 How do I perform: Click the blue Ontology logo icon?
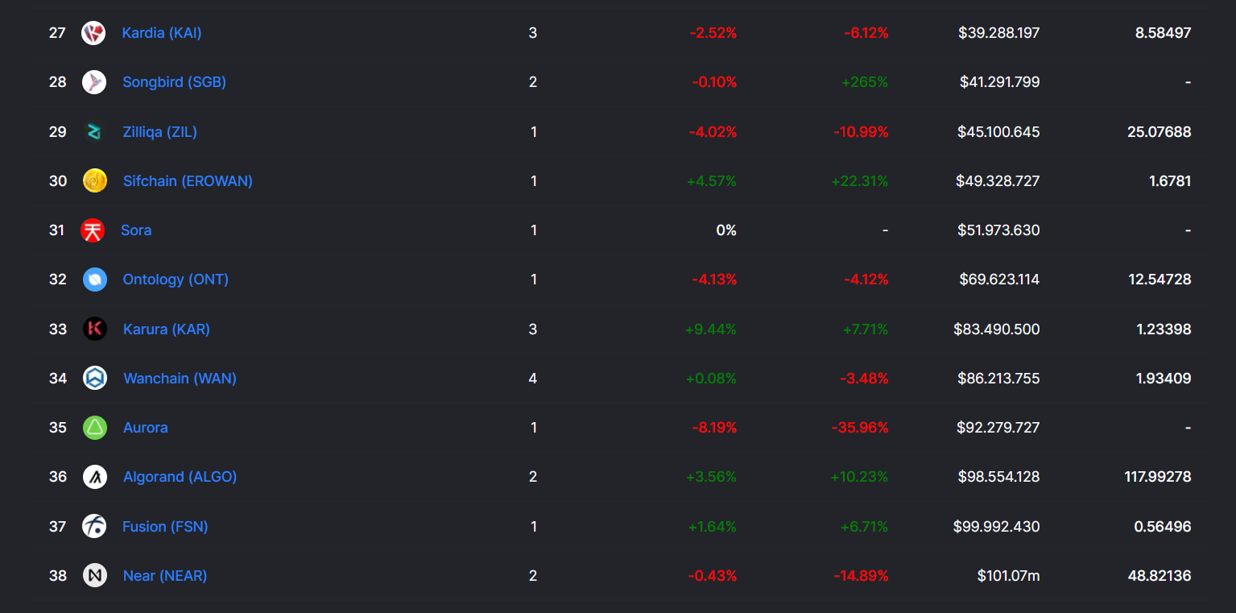[x=95, y=280]
